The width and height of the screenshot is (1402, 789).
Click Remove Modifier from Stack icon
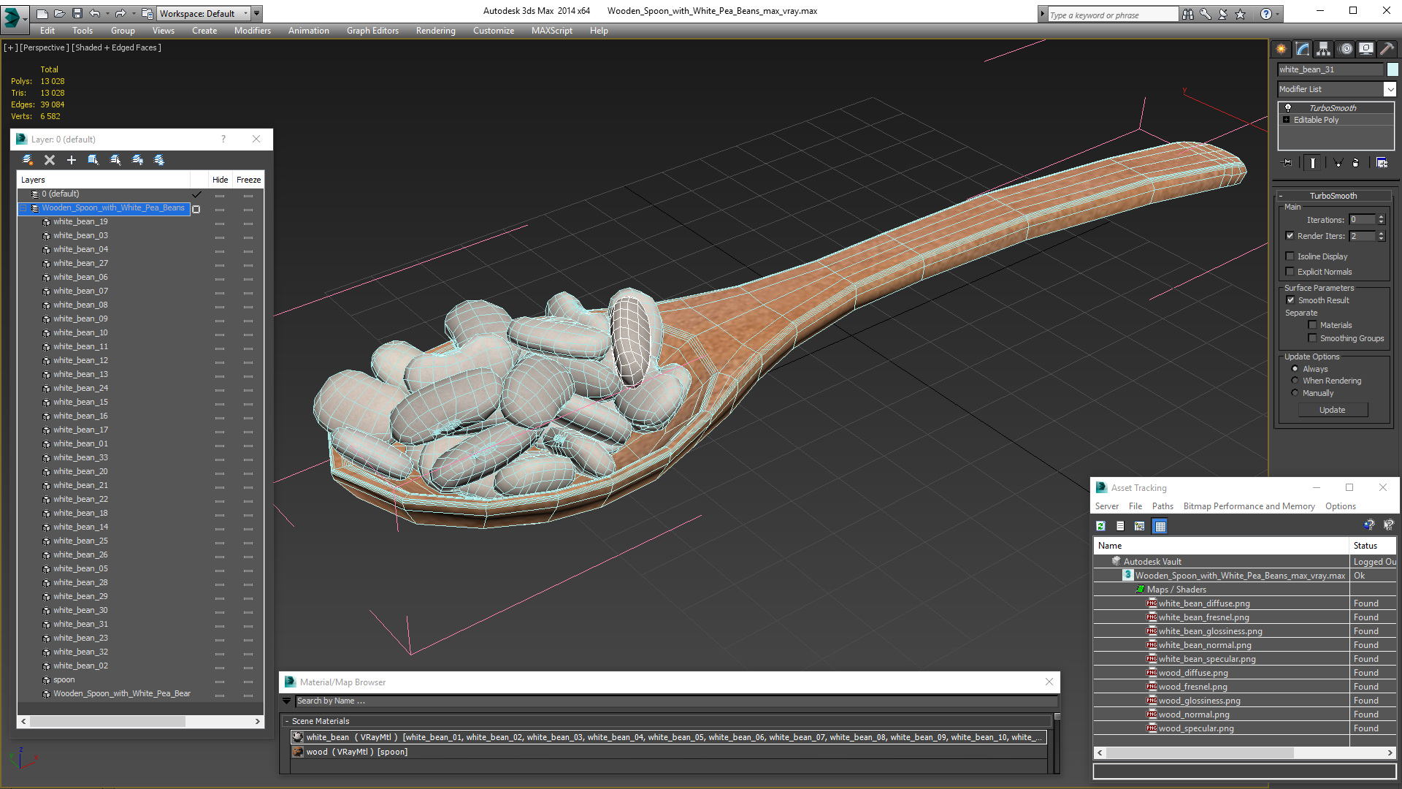coord(1356,163)
